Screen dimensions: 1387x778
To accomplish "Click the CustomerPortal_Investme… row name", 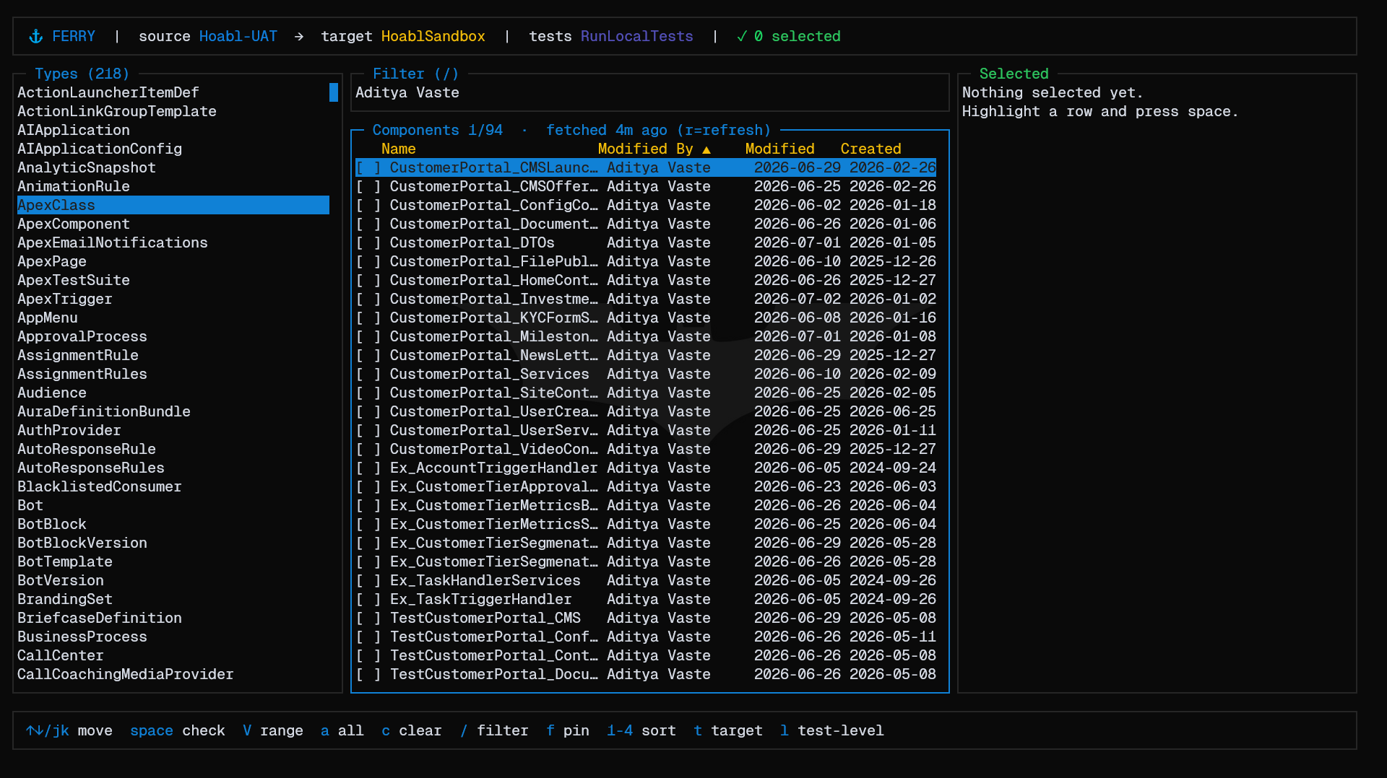I will (494, 299).
